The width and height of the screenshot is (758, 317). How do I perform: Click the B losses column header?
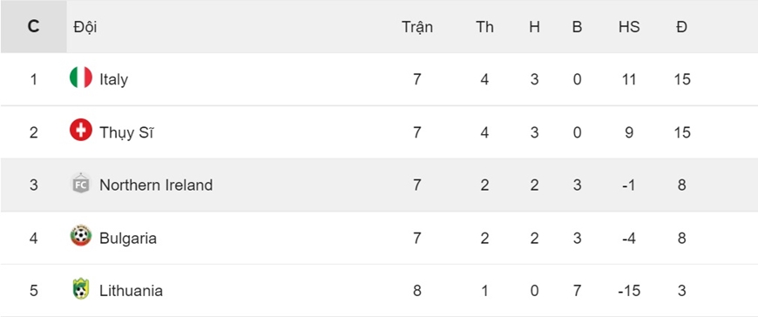coord(577,27)
